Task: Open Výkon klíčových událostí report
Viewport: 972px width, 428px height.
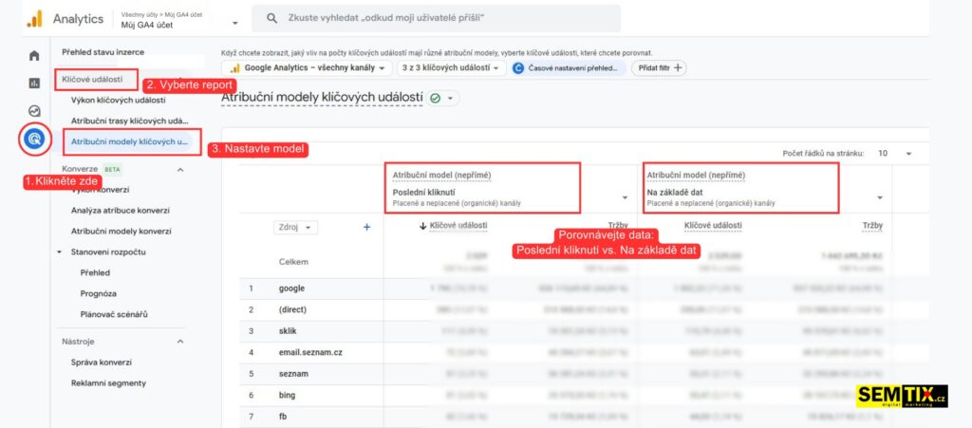Action: [x=119, y=100]
